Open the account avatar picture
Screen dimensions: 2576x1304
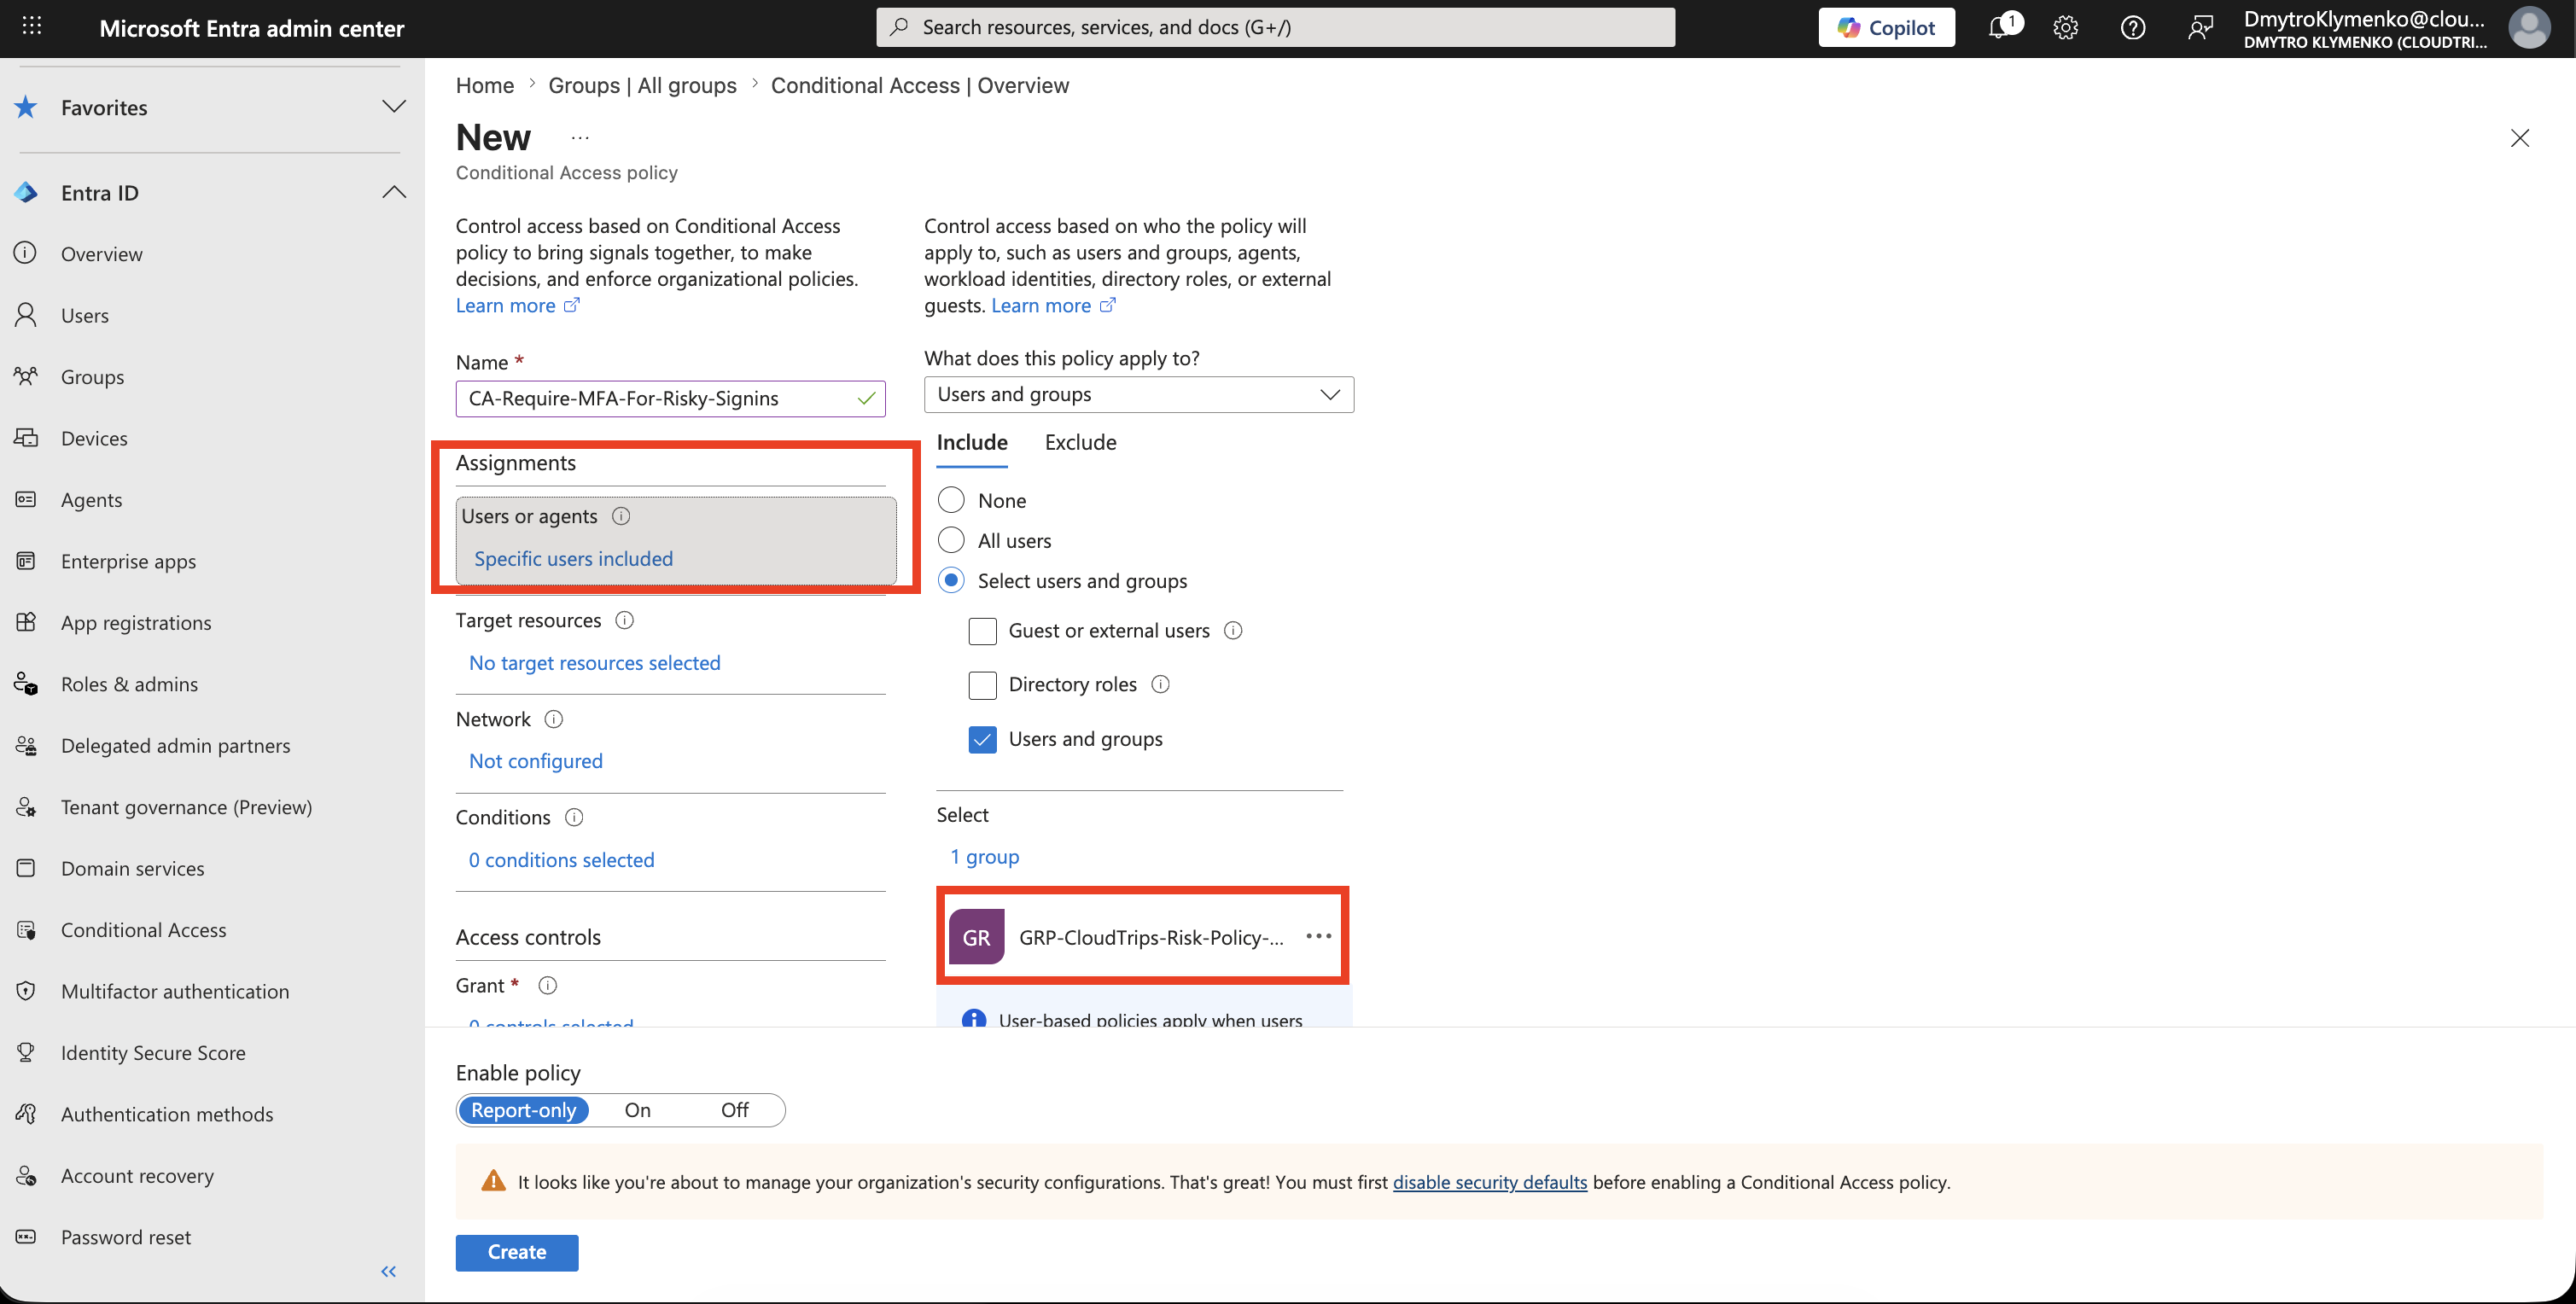pyautogui.click(x=2529, y=28)
